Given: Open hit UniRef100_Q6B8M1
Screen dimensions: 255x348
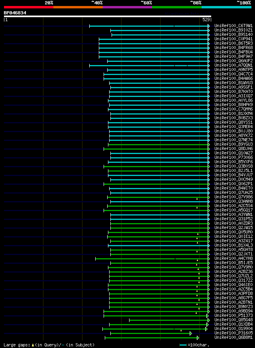Looking at the screenshot, I should click(233, 338).
